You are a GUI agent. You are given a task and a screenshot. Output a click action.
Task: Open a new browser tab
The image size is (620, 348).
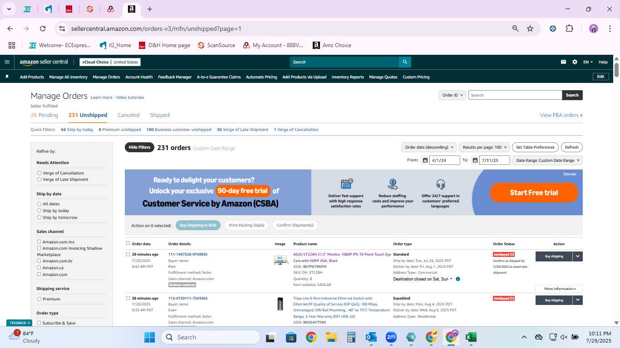[150, 9]
